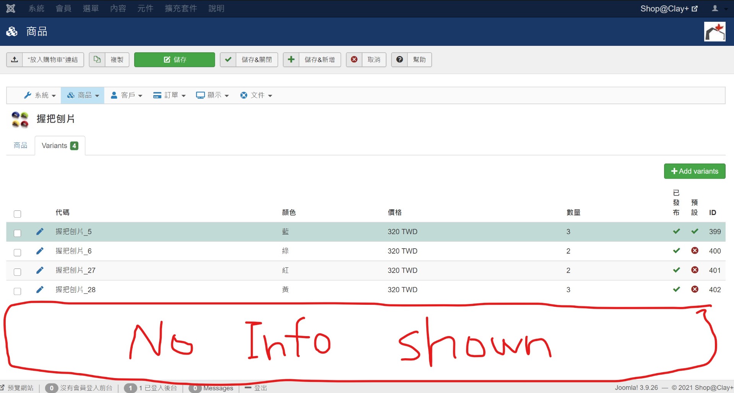Click the copy (複製) icon
Image resolution: width=734 pixels, height=393 pixels.
(x=97, y=60)
